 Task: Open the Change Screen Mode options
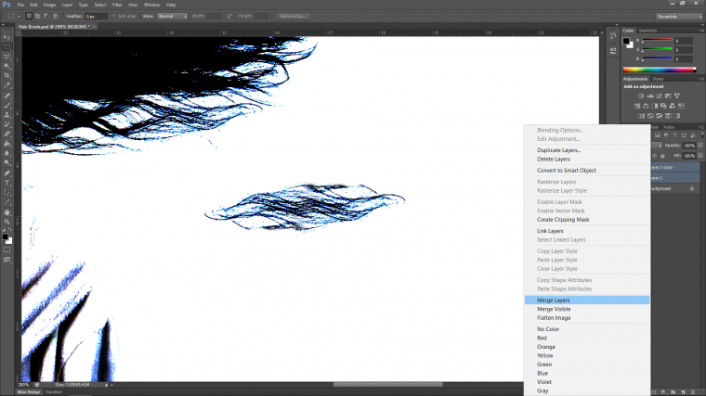(x=7, y=260)
